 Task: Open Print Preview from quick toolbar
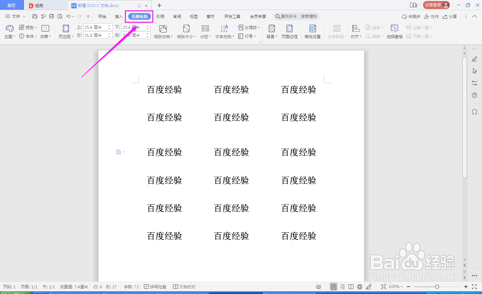click(x=60, y=16)
